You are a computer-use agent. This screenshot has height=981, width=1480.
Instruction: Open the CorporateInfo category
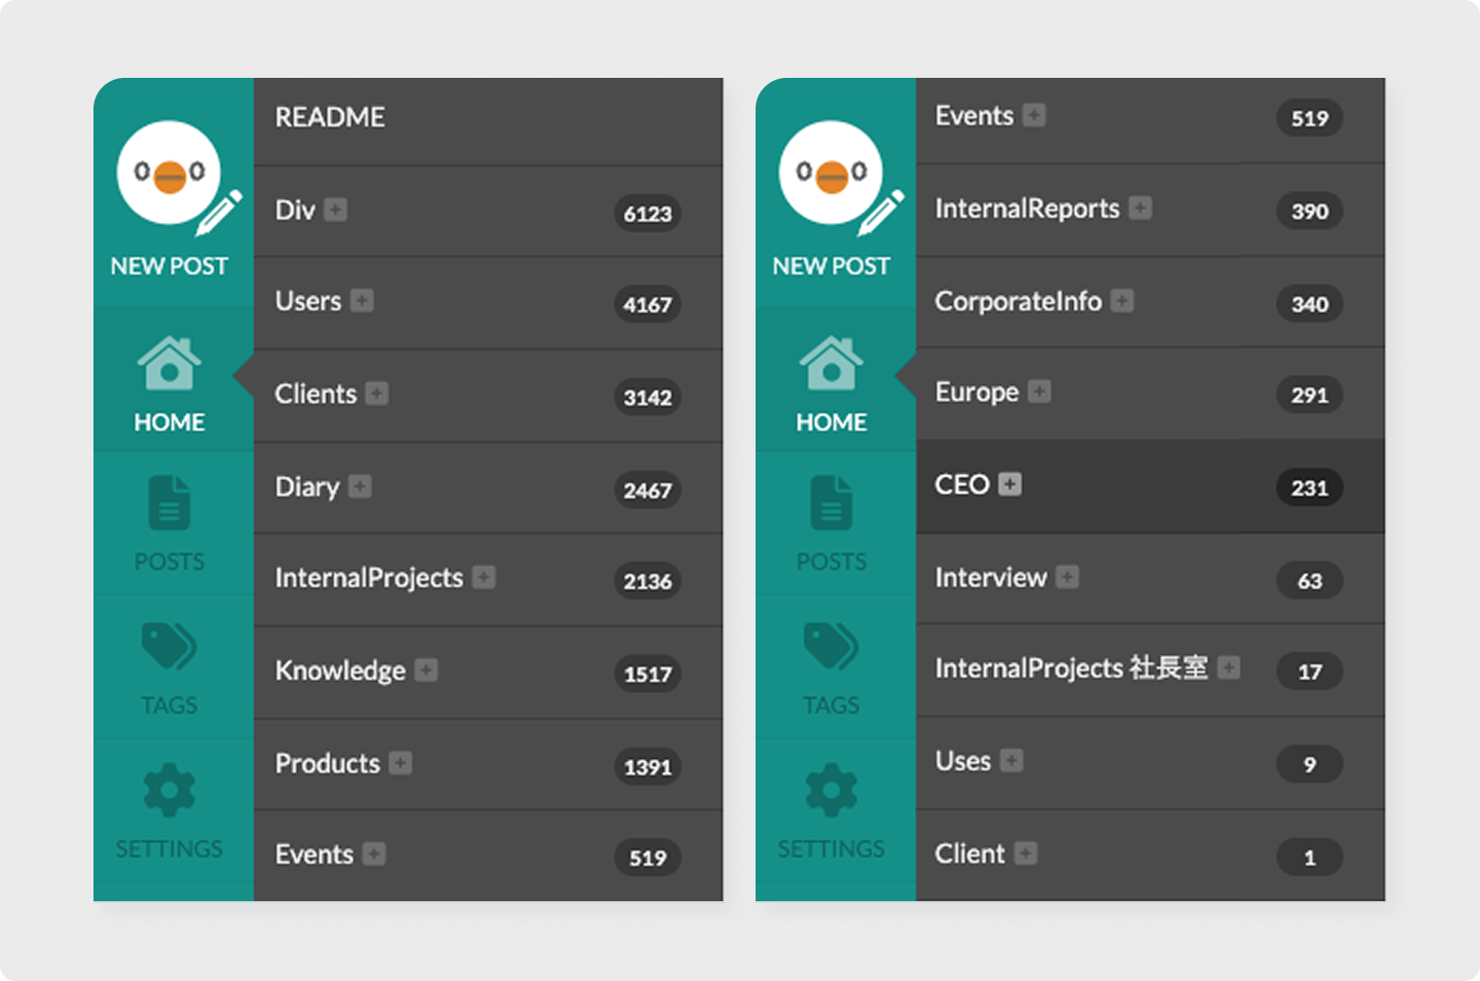pyautogui.click(x=1017, y=302)
